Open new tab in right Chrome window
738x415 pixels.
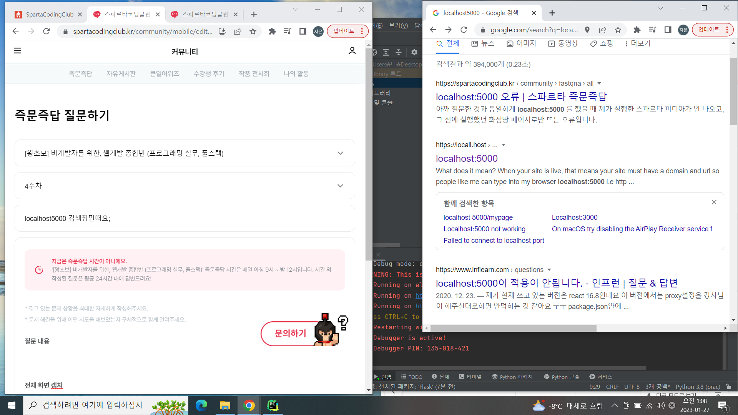coord(552,13)
